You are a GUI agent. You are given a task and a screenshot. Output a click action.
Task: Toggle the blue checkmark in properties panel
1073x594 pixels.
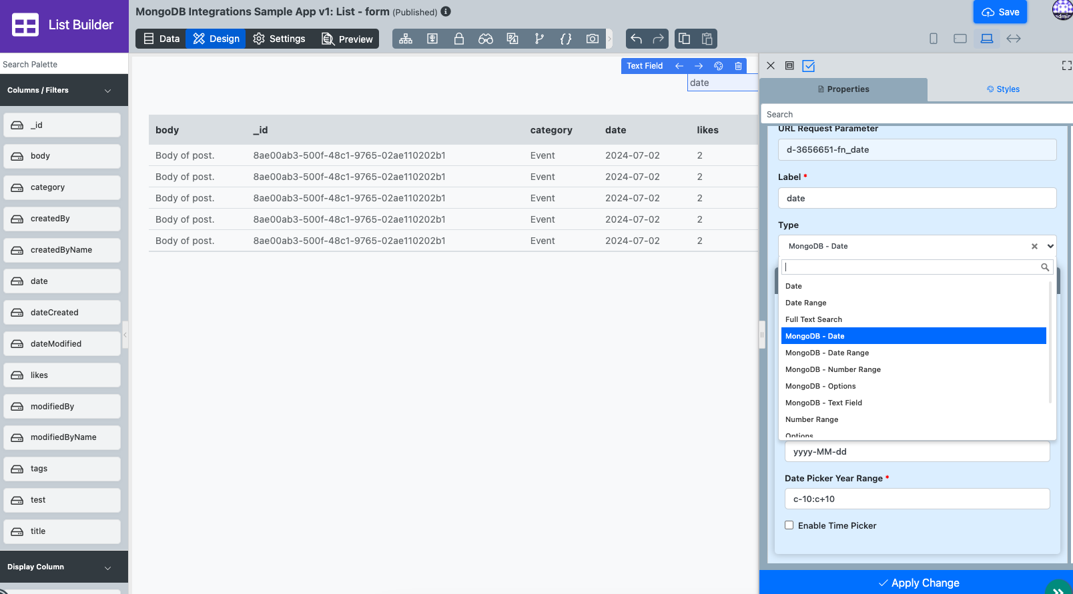point(809,66)
